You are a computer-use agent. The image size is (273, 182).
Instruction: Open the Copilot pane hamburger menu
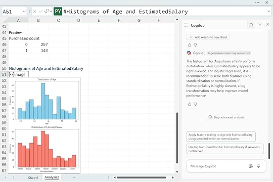(x=186, y=25)
